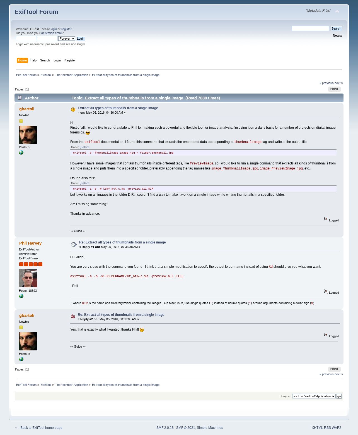Screen dimensions: 358x435
Task: Click the Login button beside the session dropdown
Action: [x=81, y=39]
